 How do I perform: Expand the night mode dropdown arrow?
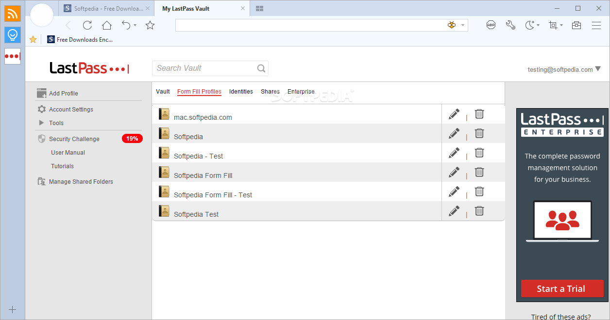pyautogui.click(x=538, y=25)
